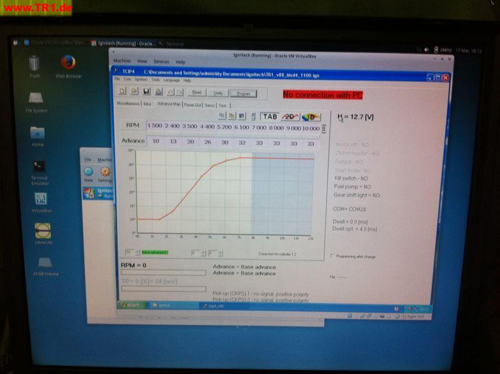Click the Open file toolbar icon

click(134, 91)
